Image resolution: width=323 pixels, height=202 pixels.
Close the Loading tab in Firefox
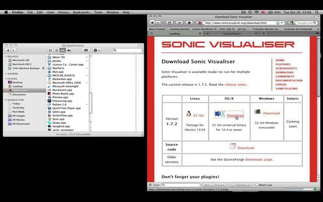(200, 34)
